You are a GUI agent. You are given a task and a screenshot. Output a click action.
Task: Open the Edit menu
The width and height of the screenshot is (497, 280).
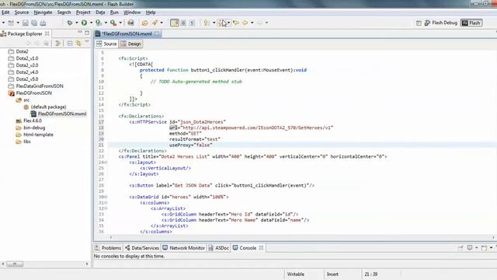(x=5, y=12)
